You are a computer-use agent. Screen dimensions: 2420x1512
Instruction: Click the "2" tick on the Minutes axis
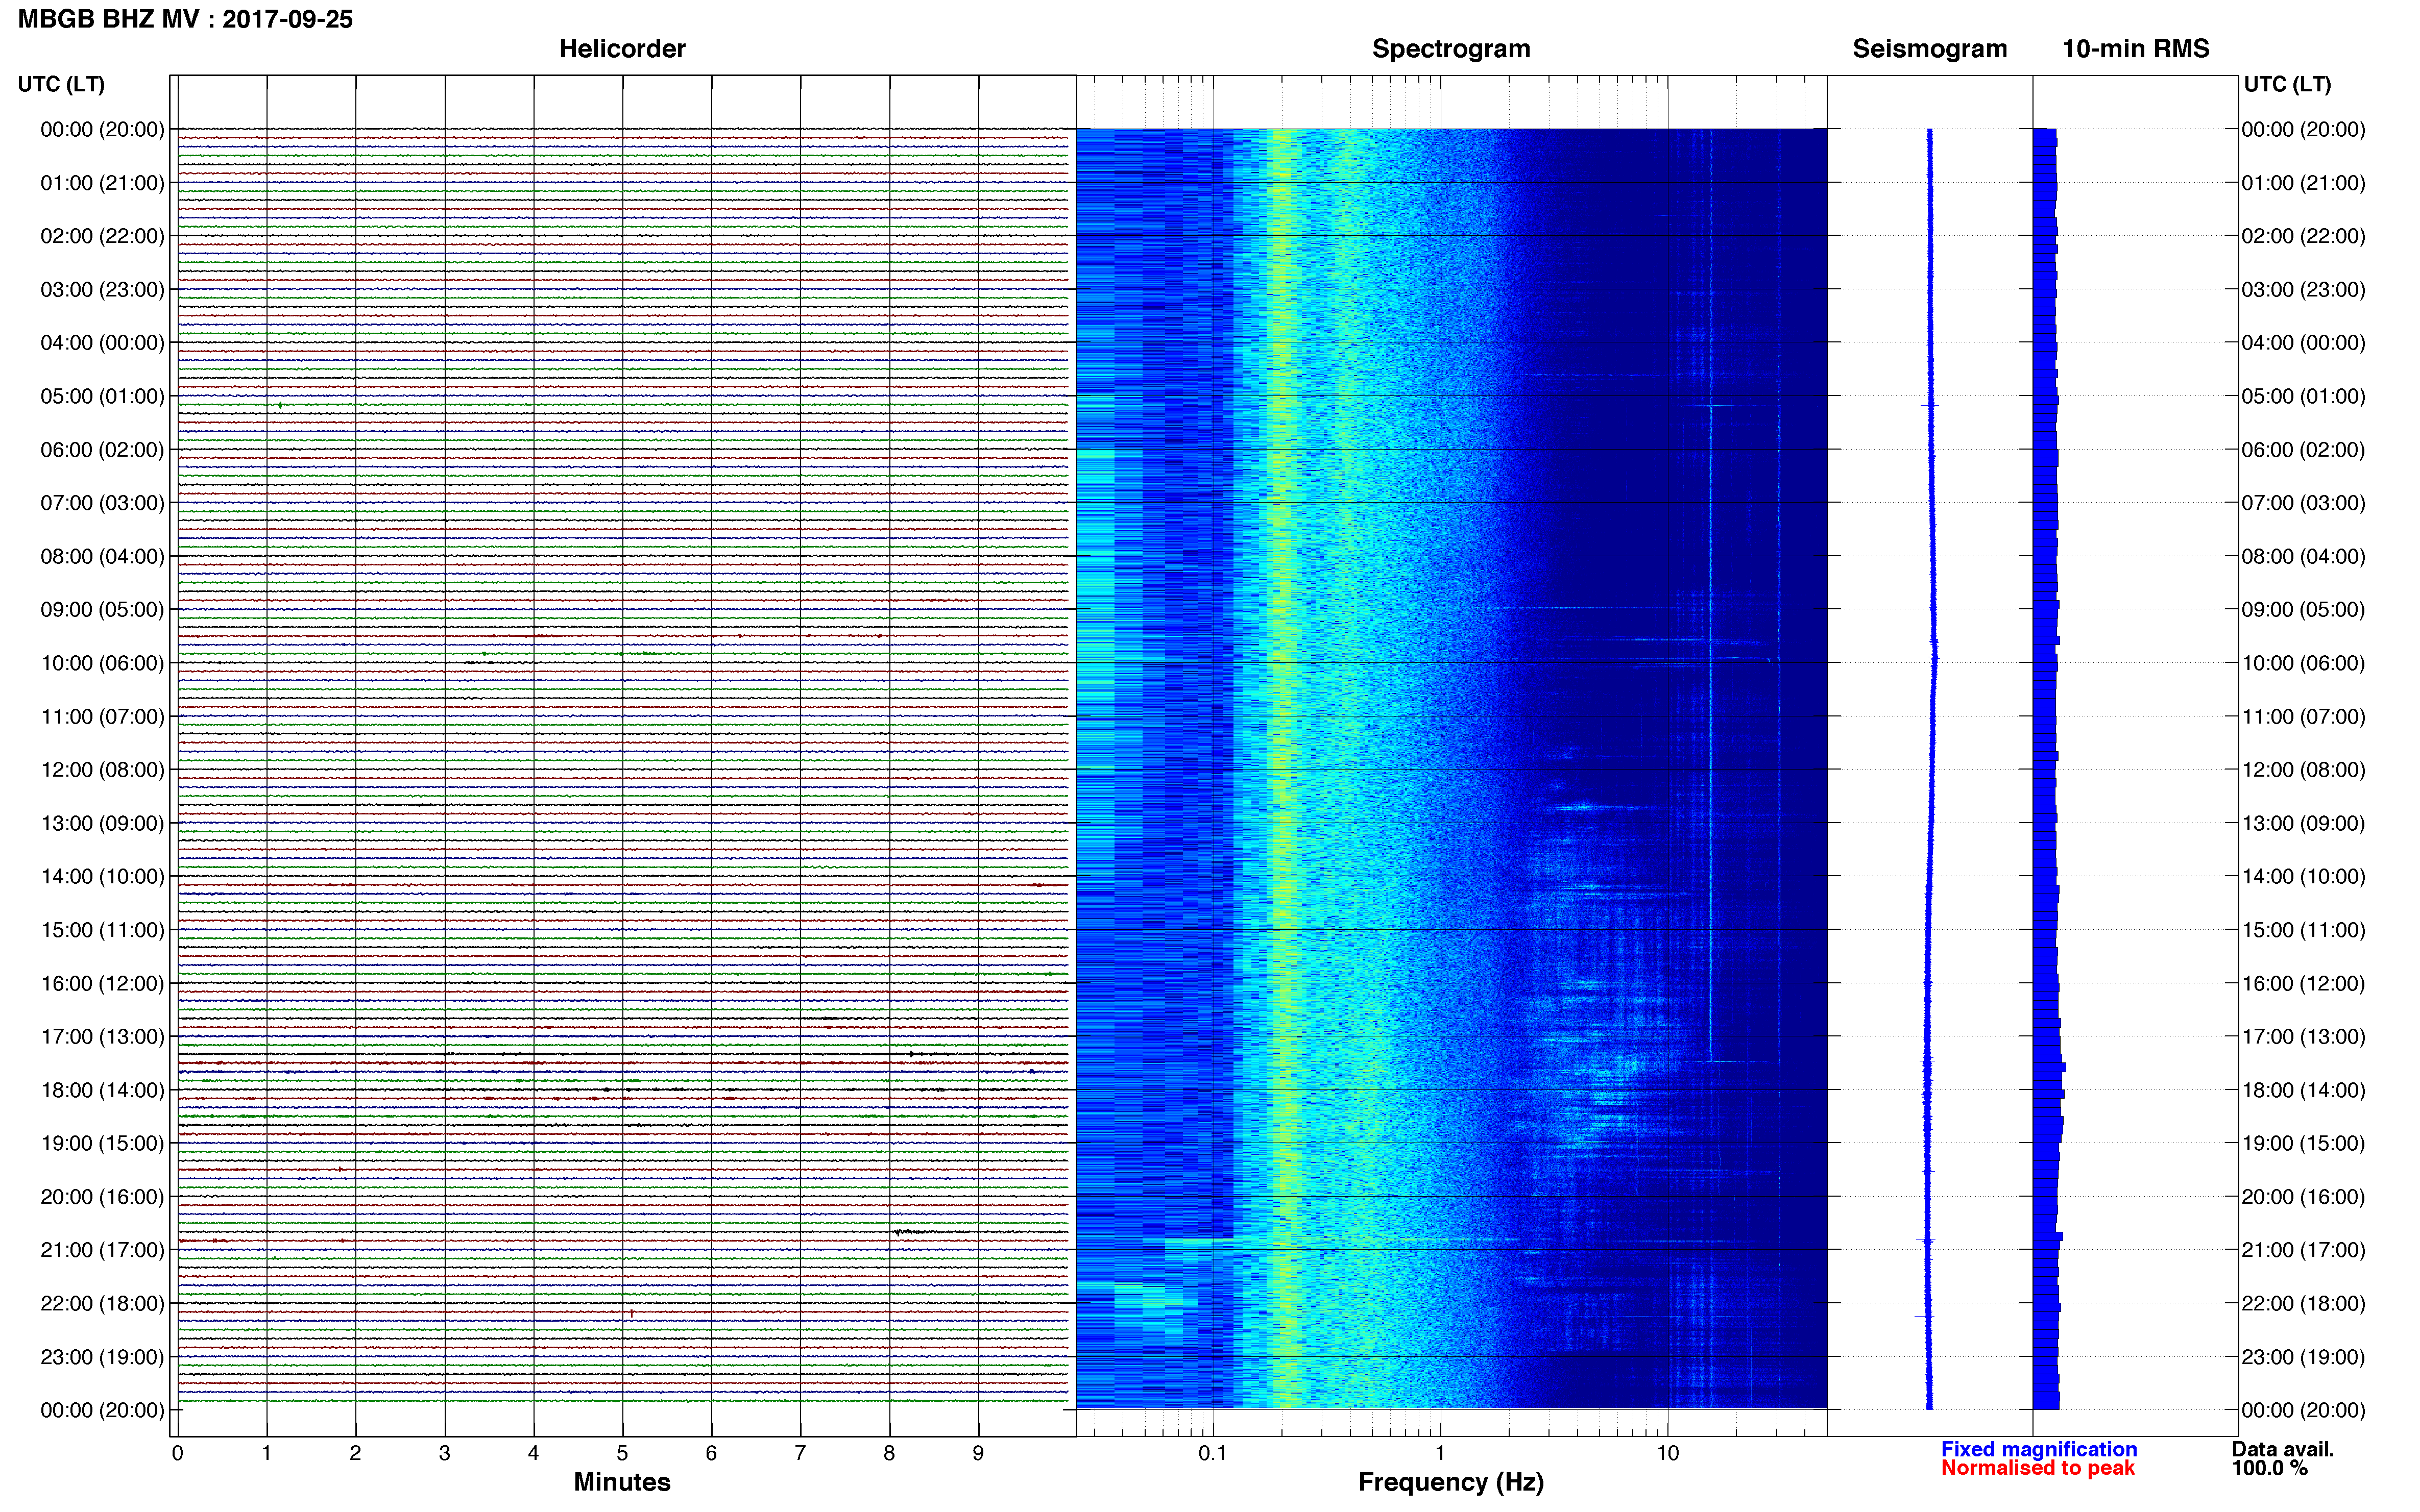[x=355, y=1454]
